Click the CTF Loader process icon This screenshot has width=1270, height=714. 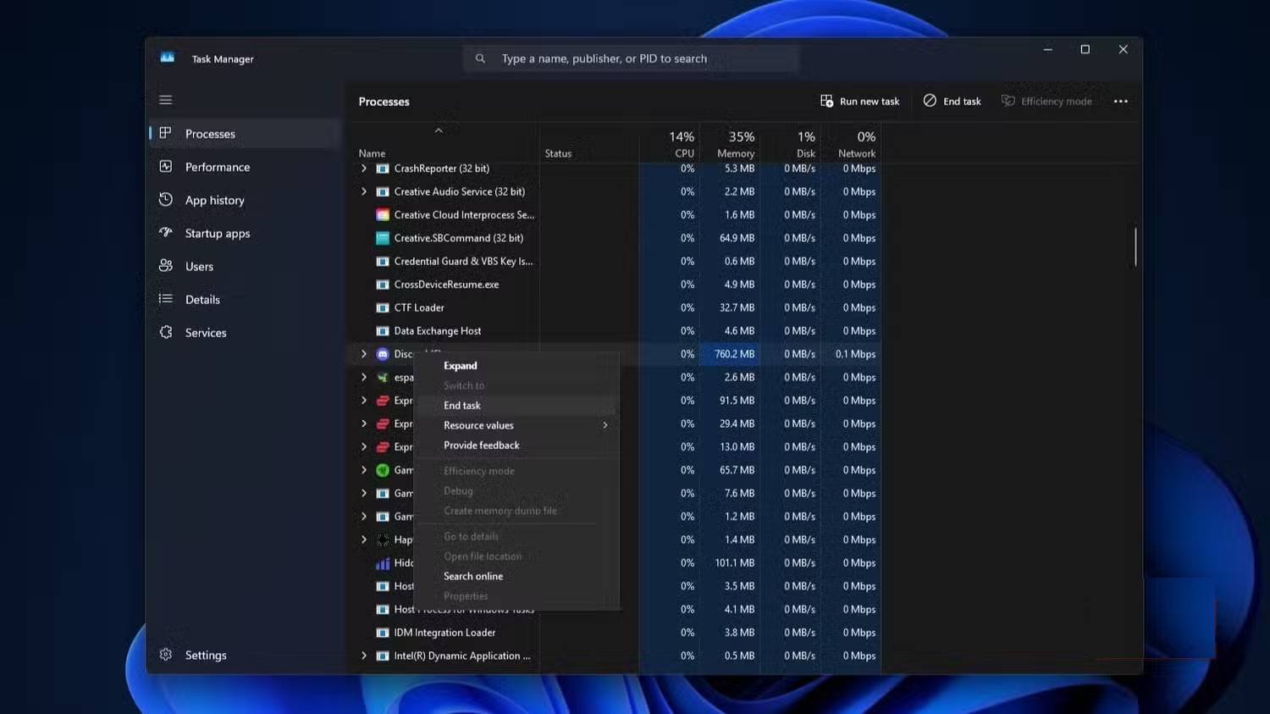point(383,307)
